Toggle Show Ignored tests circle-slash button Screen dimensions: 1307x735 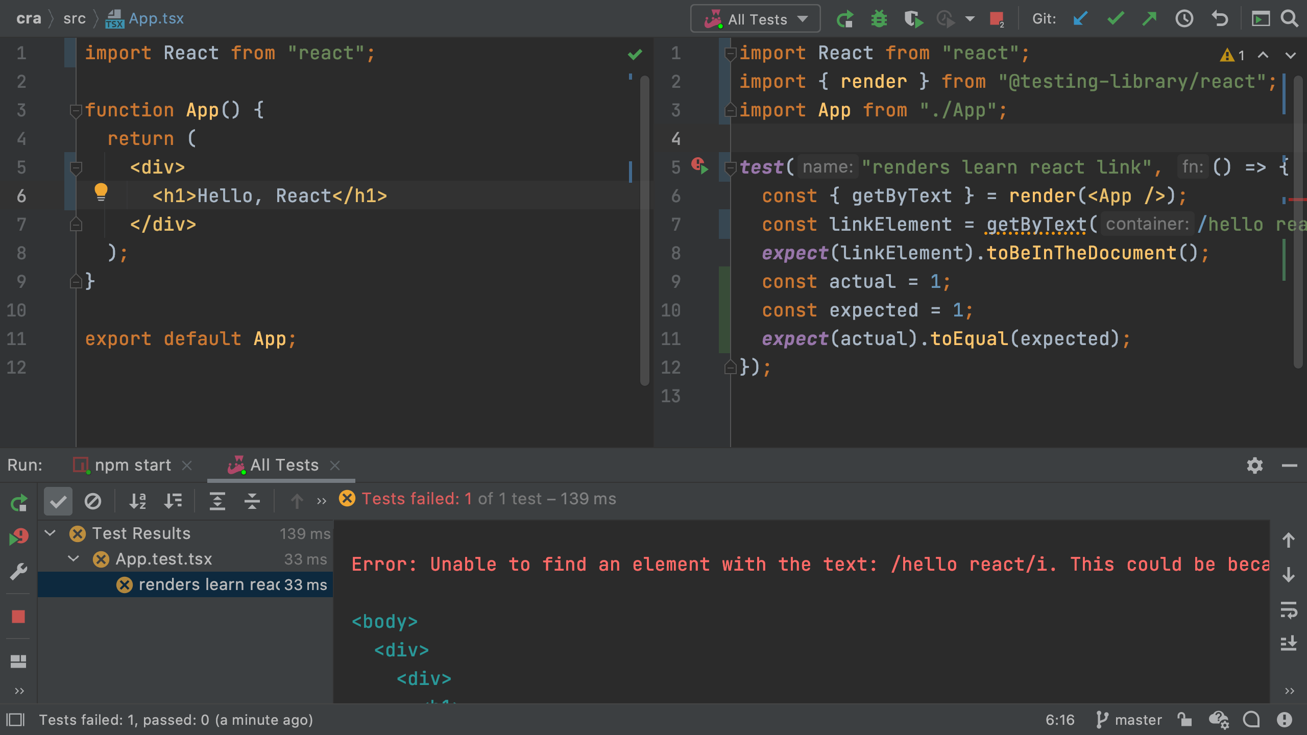click(x=93, y=501)
